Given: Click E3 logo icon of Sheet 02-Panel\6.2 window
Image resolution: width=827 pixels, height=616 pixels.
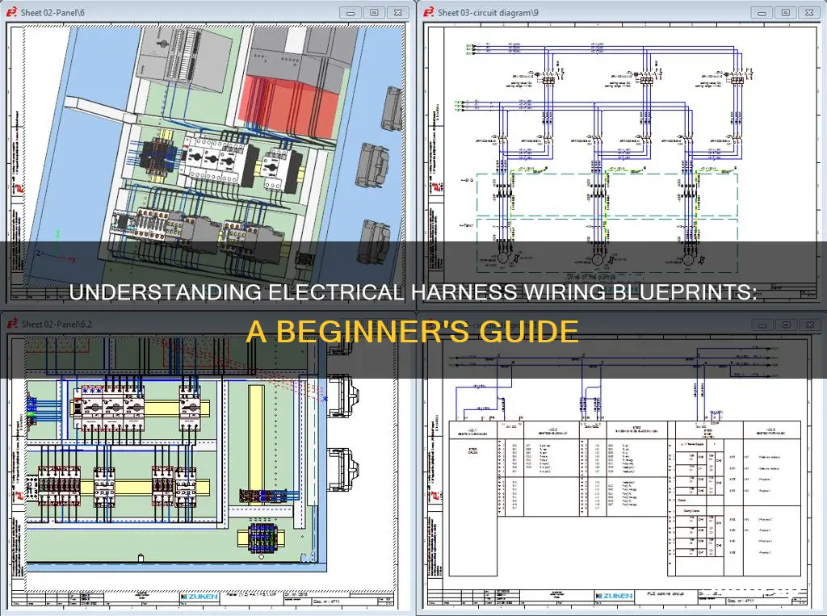Looking at the screenshot, I should click(x=12, y=324).
